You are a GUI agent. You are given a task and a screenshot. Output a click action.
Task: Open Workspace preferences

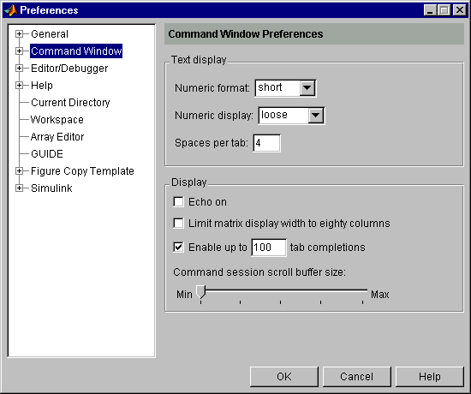57,120
